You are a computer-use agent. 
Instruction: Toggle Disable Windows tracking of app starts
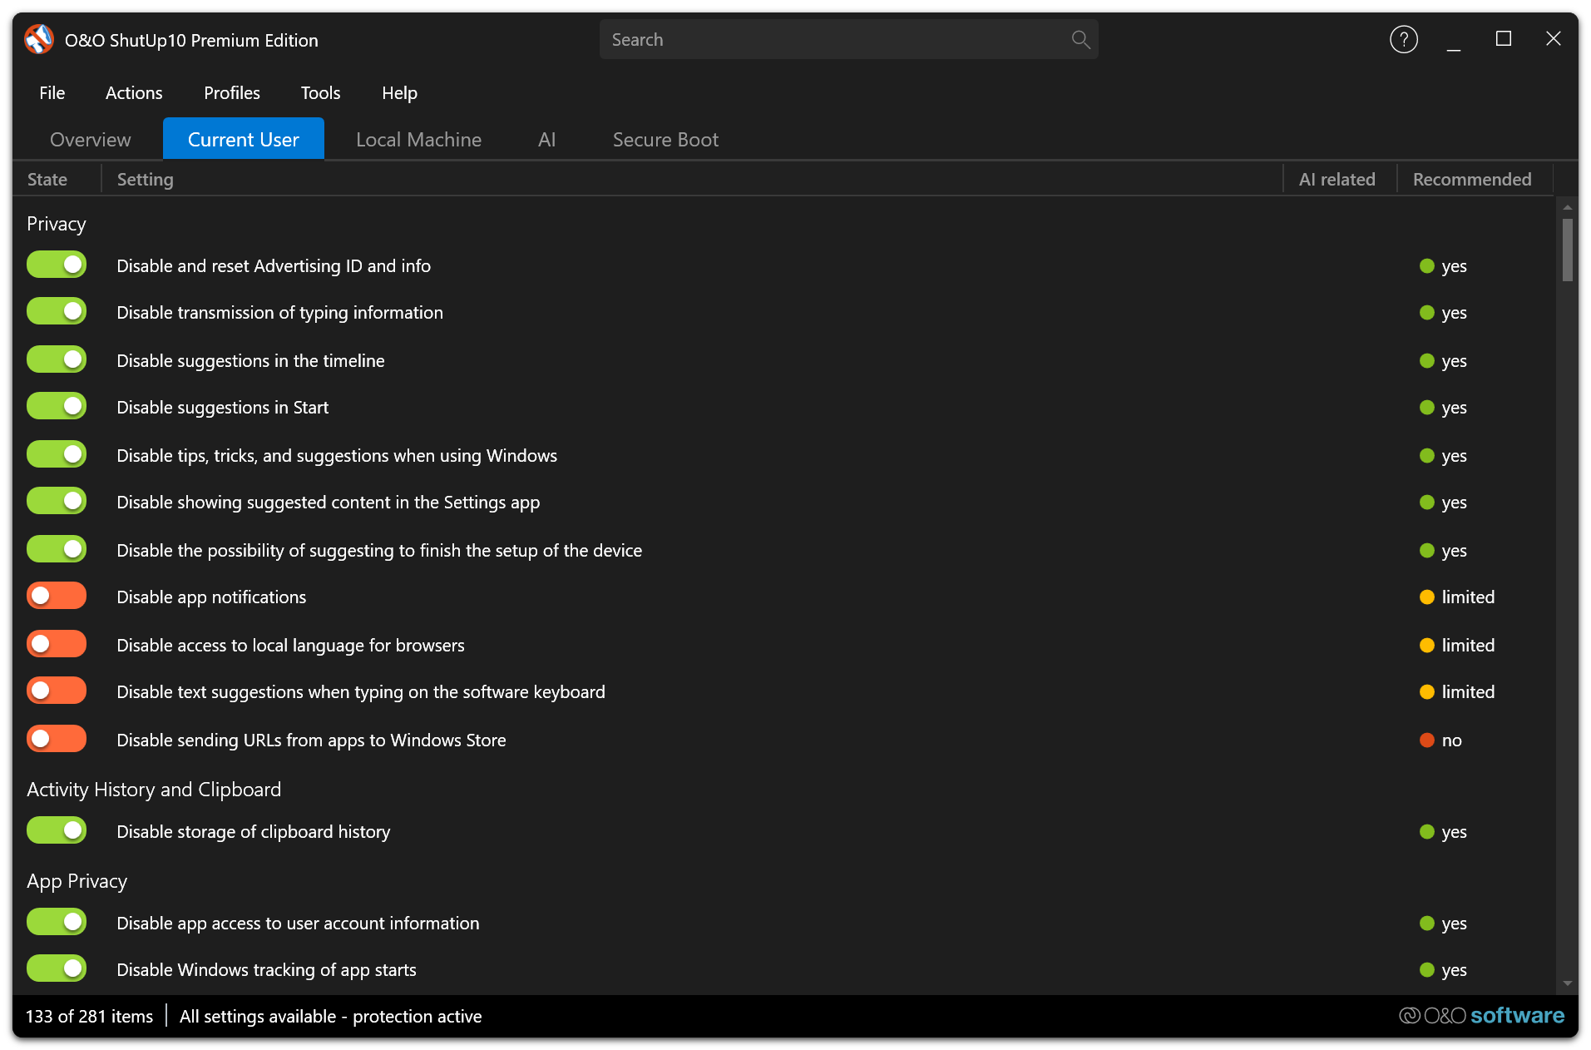click(x=57, y=968)
